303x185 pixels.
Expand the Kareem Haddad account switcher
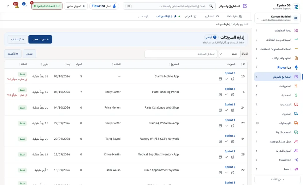pos(277,18)
